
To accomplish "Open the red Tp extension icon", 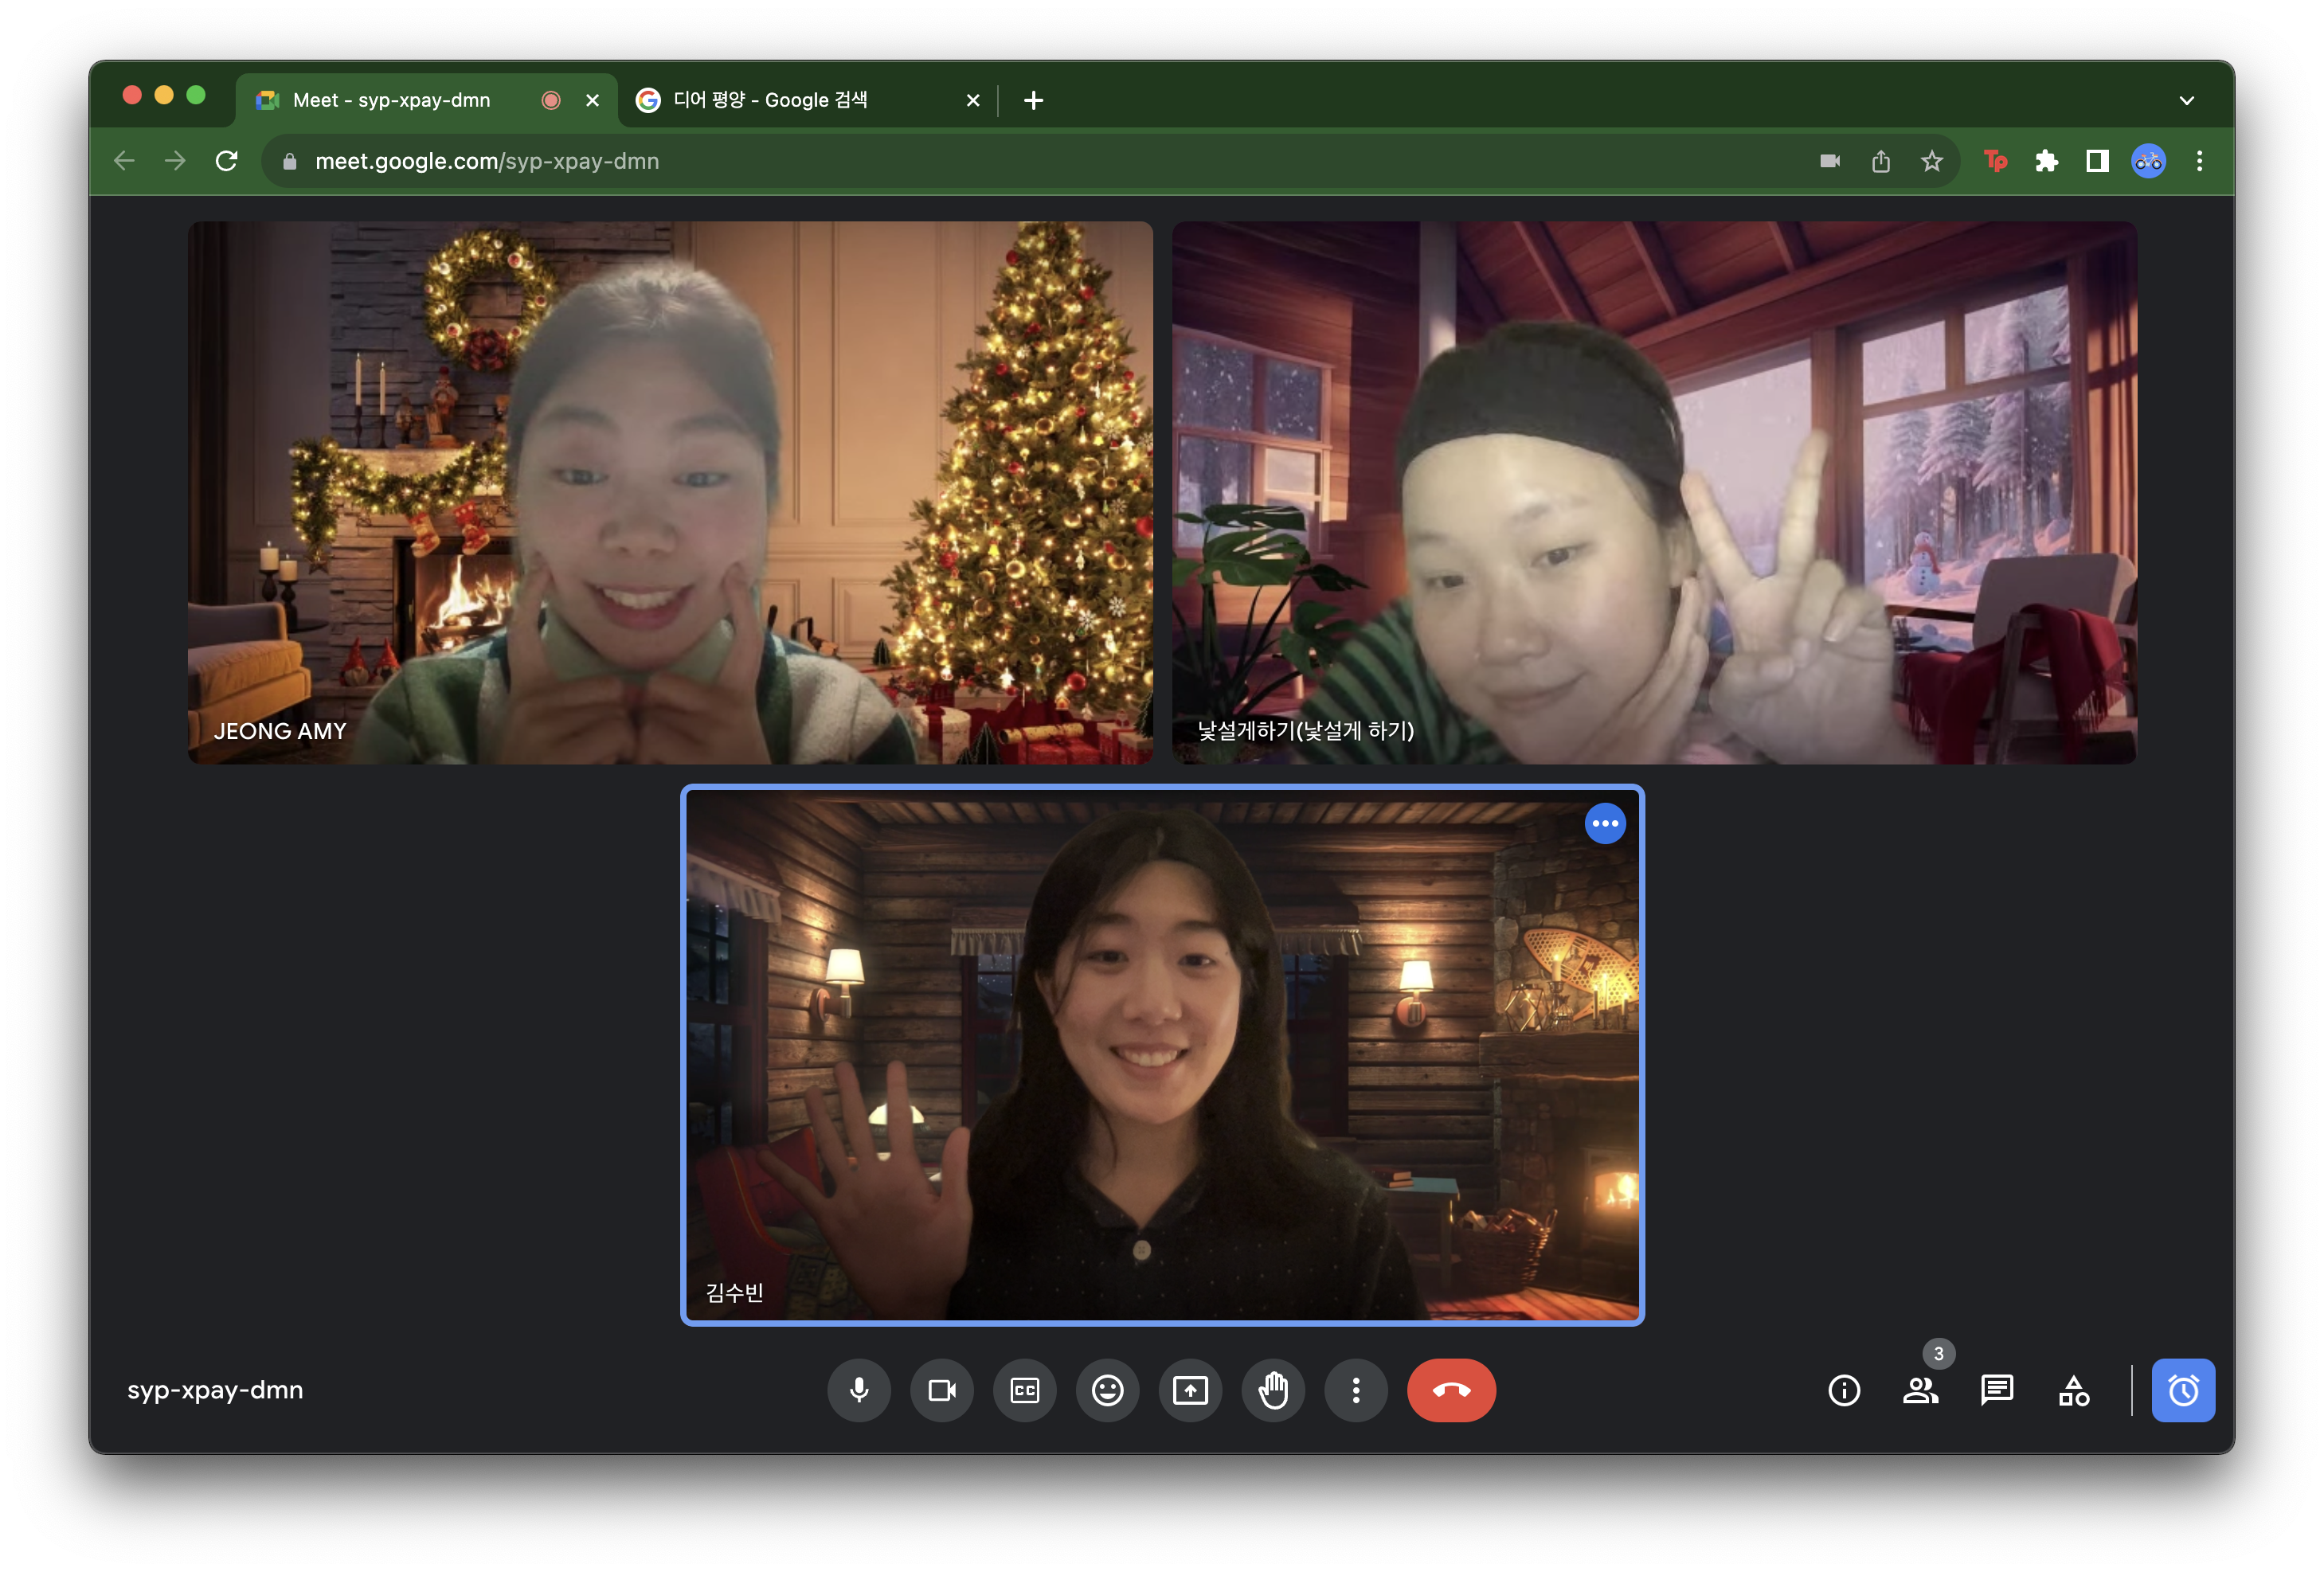I will pyautogui.click(x=1995, y=161).
